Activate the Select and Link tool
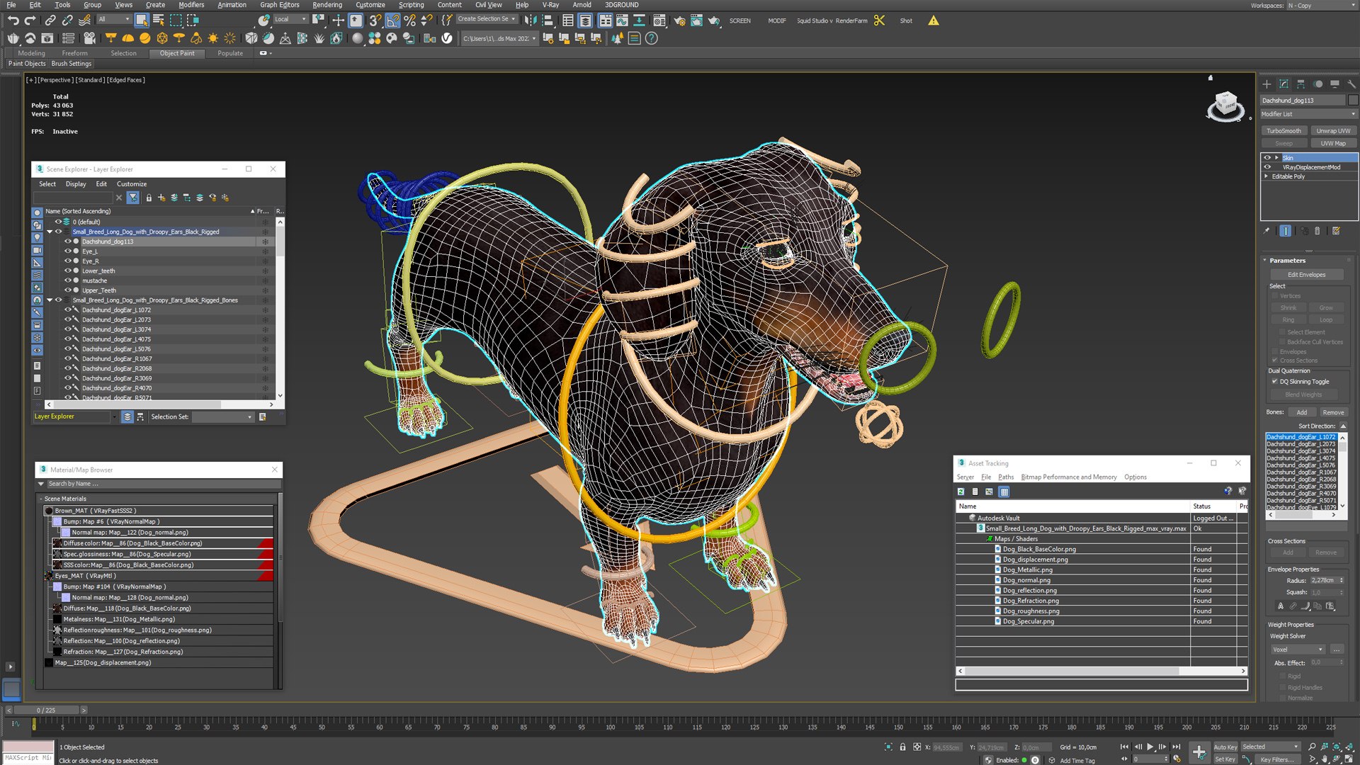Viewport: 1360px width, 765px height. [x=50, y=21]
